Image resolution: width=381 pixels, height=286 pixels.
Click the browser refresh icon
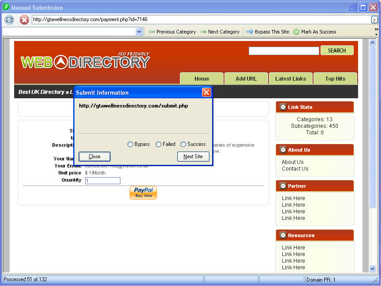tap(9, 20)
